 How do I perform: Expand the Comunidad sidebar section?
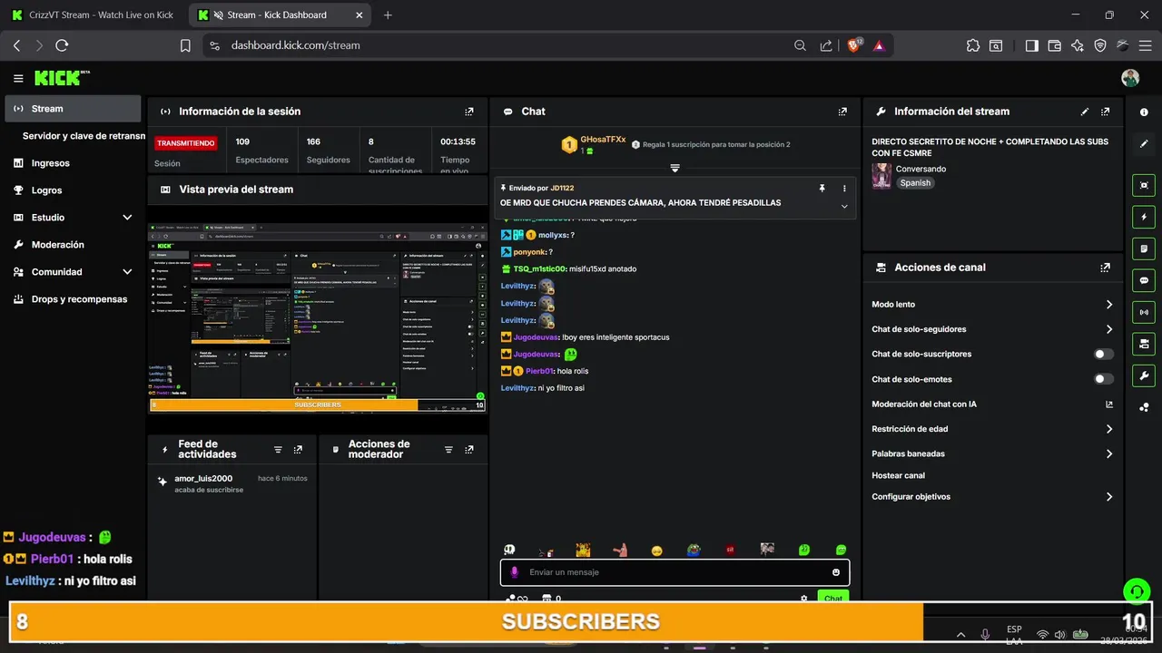click(127, 272)
